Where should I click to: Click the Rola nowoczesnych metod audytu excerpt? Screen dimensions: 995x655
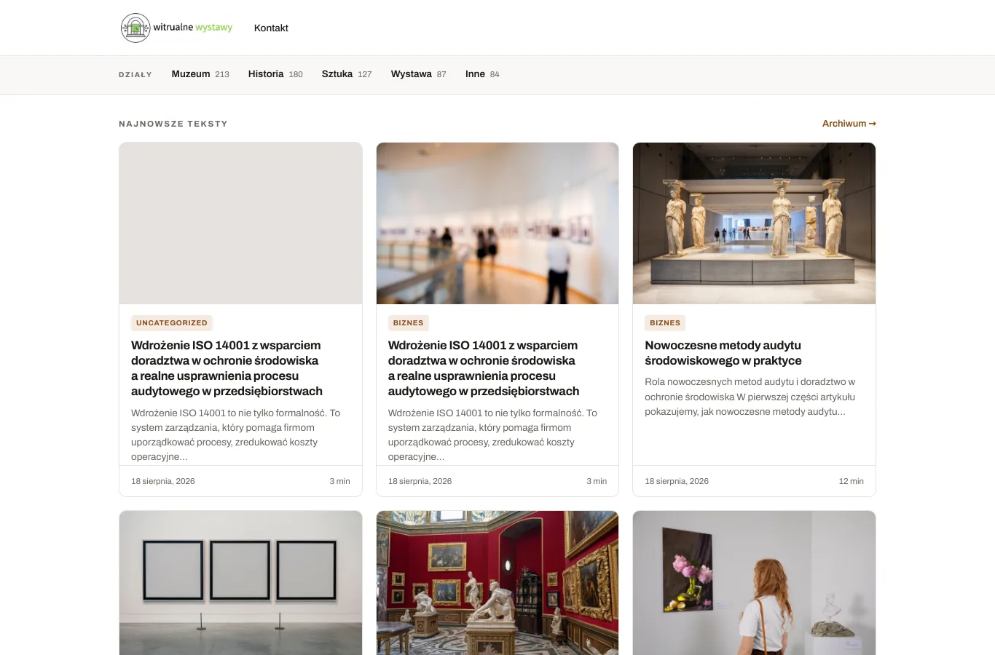point(750,397)
